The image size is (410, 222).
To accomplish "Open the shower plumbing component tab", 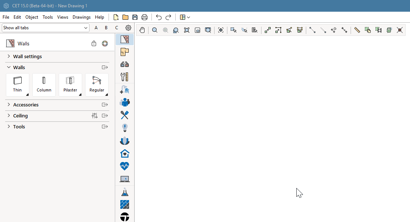I will (125, 90).
